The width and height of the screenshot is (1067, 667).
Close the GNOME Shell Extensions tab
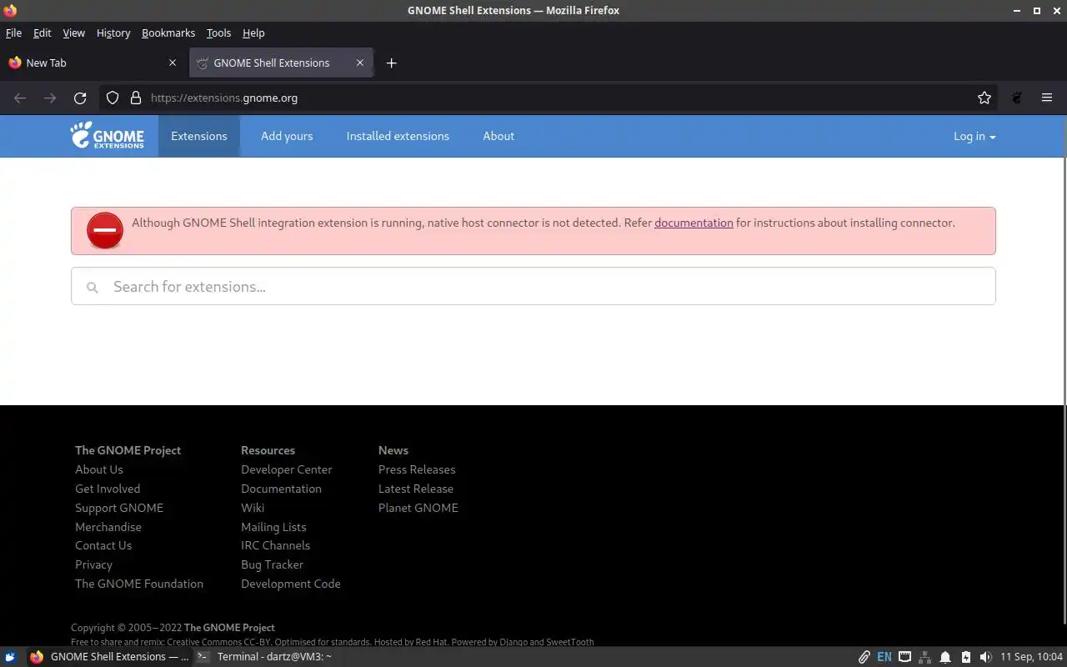point(360,63)
